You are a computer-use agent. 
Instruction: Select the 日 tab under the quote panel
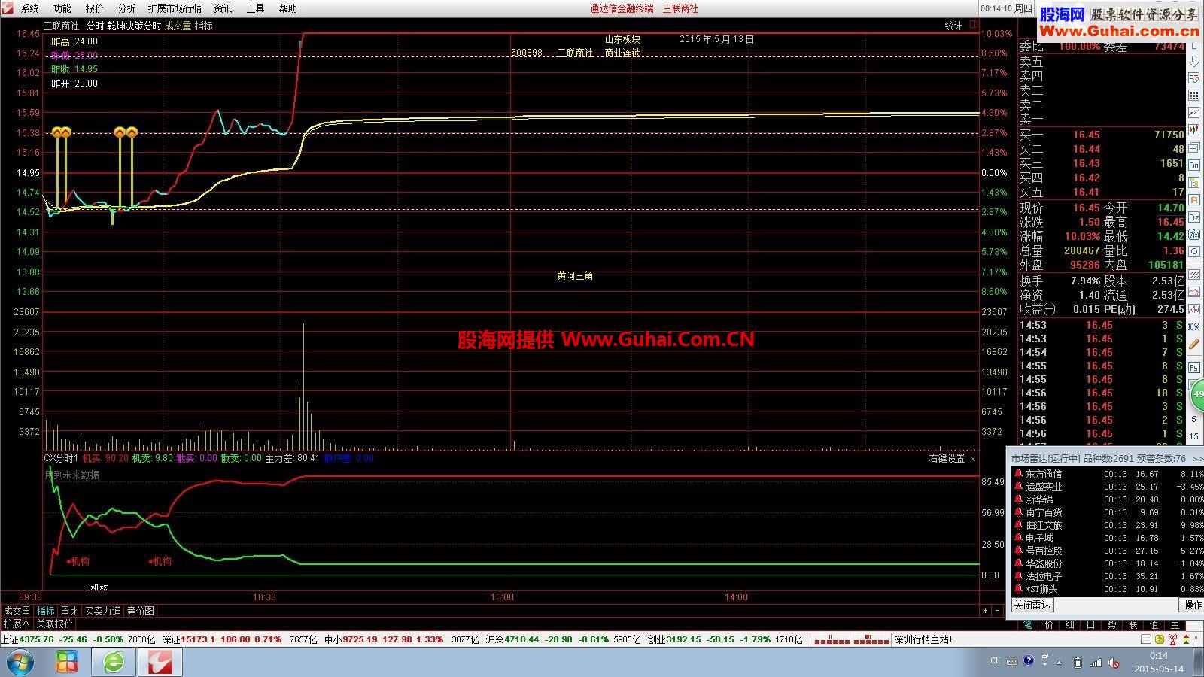coord(1090,625)
